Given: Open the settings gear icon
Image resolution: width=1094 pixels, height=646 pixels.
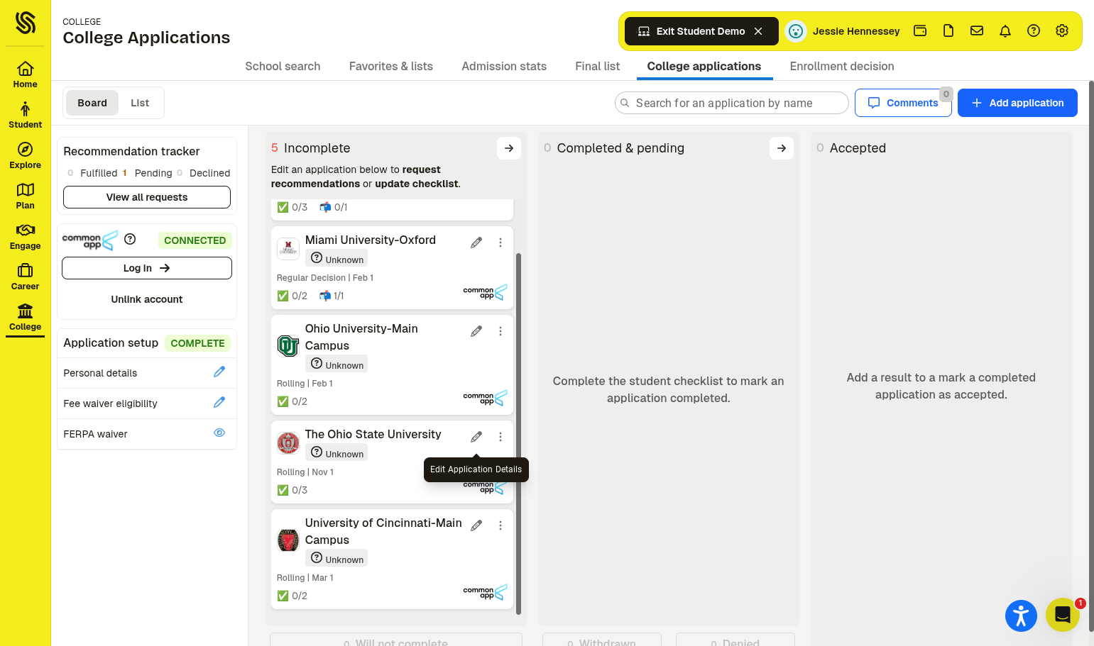Looking at the screenshot, I should (x=1062, y=30).
